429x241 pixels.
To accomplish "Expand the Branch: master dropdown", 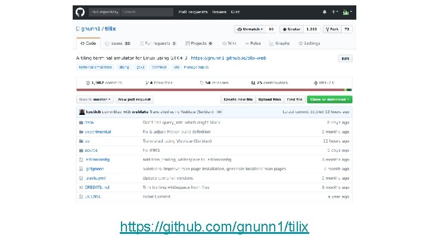I will (x=95, y=99).
